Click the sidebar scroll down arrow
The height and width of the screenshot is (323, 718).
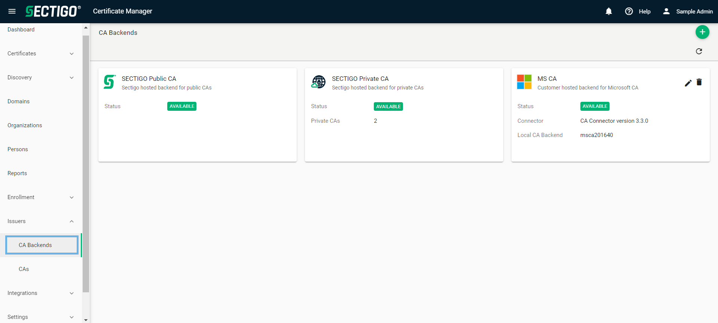coord(86,320)
